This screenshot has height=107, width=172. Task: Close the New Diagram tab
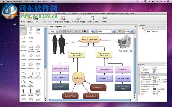click(64, 27)
